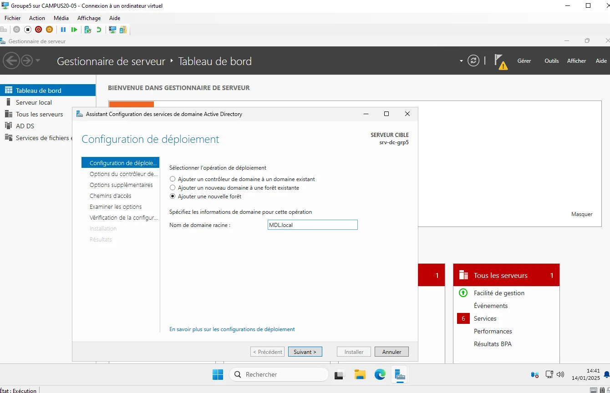Open the Afficher menu in Server Manager
The width and height of the screenshot is (610, 393).
pos(576,61)
